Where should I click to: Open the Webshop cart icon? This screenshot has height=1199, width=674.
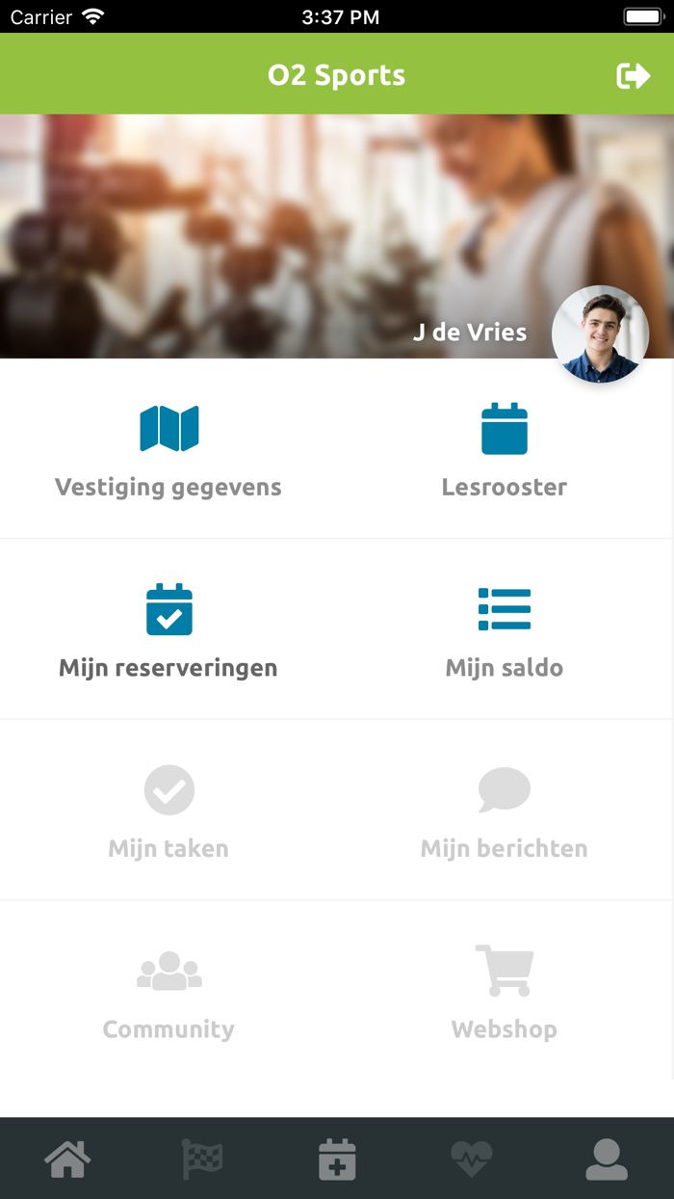tap(505, 971)
